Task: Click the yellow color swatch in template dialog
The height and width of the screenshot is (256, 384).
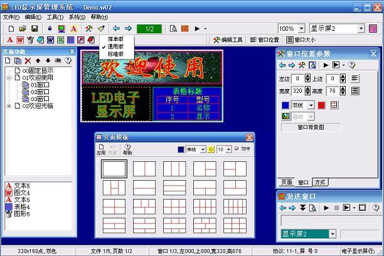Action: point(211,149)
